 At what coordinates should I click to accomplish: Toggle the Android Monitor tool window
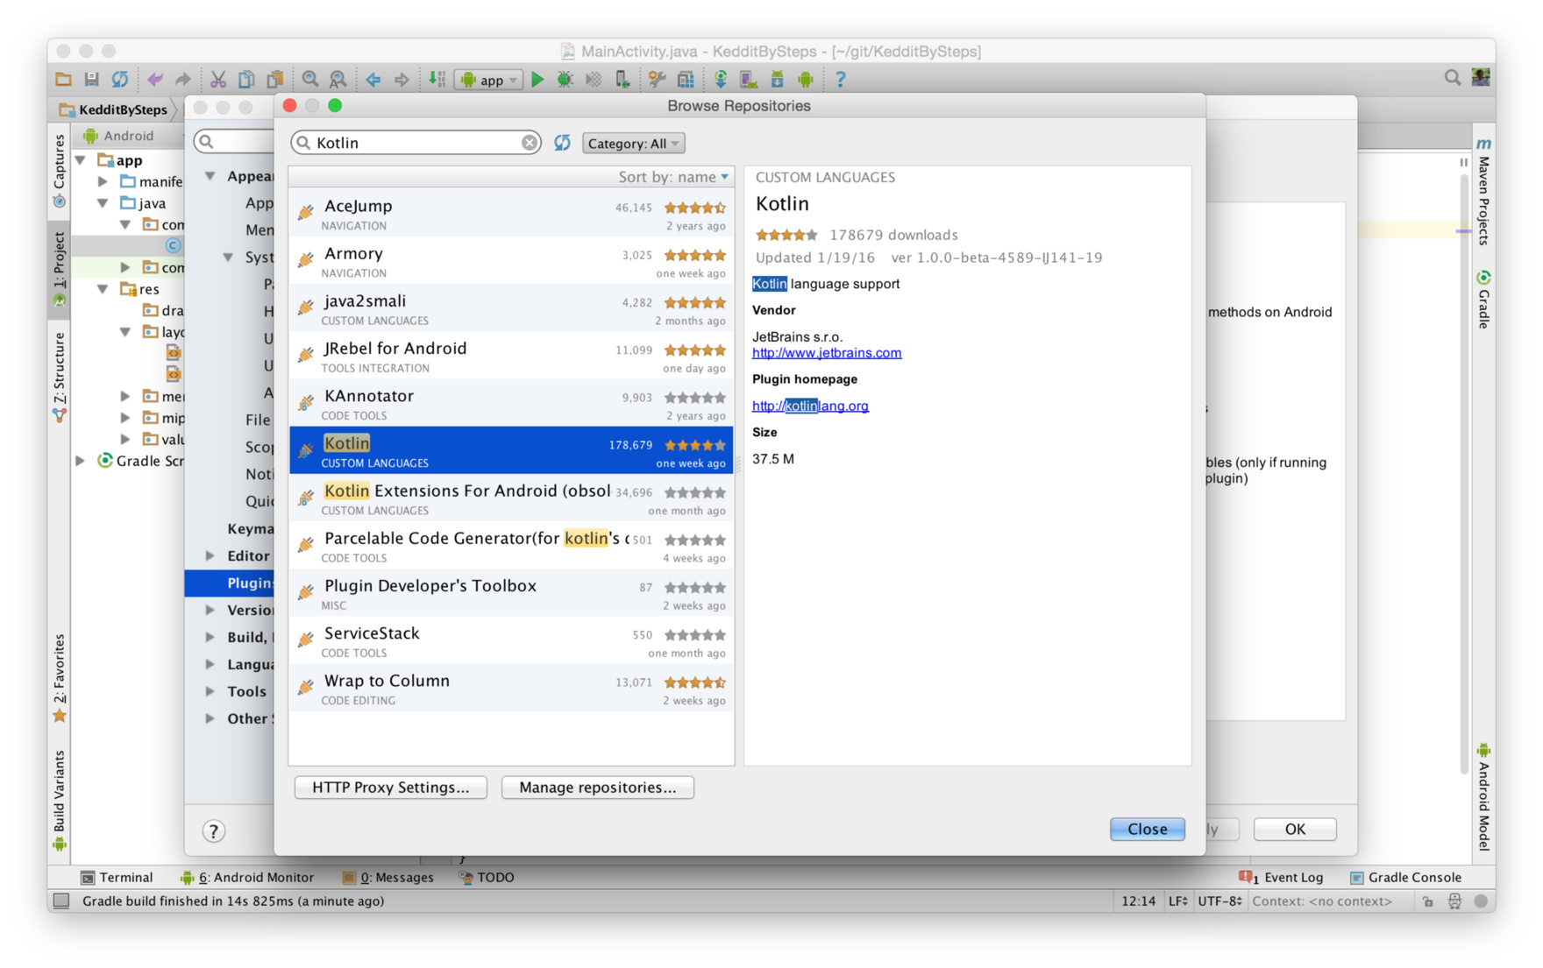(x=247, y=877)
